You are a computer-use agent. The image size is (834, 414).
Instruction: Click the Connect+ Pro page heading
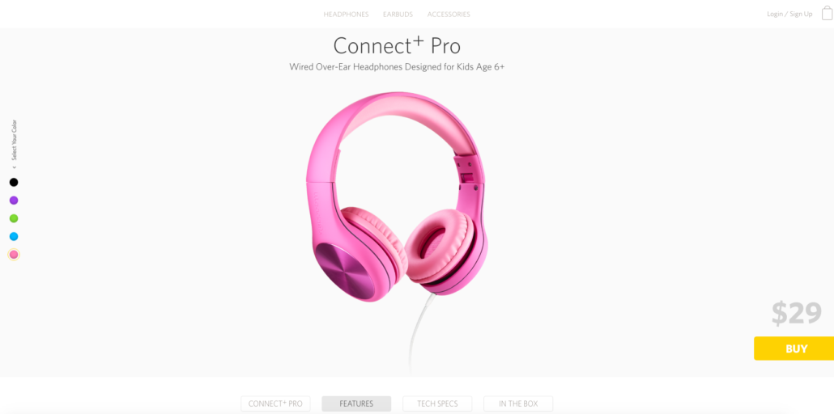coord(397,46)
